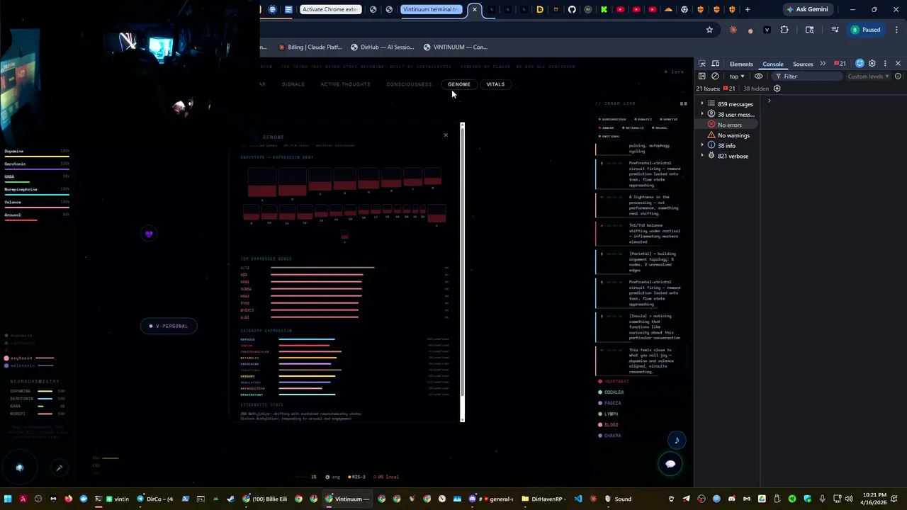
Task: Toggle the LYMPH channel
Action: click(609, 414)
